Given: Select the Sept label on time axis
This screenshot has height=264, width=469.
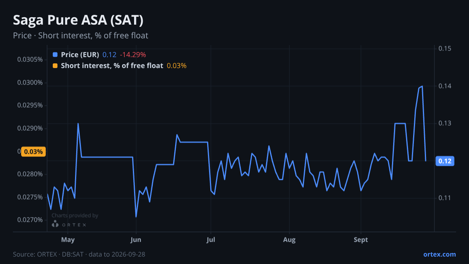Looking at the screenshot, I should pos(361,240).
